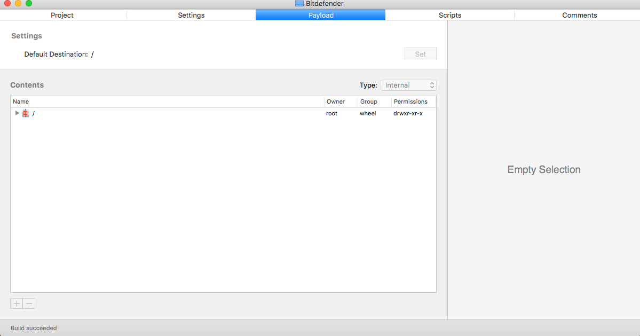Minimize the window with yellow button
The image size is (640, 336).
pos(18,3)
